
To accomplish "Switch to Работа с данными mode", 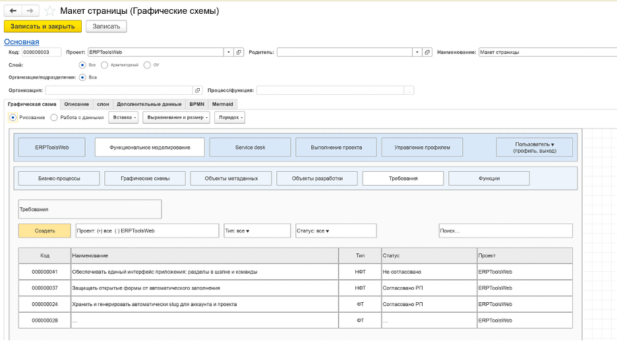I will (54, 117).
